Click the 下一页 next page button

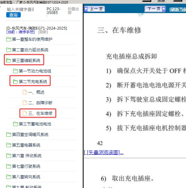click(155, 9)
